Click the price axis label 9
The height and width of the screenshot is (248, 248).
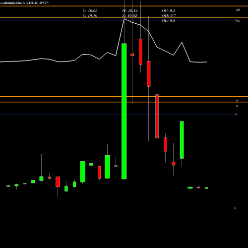[x=235, y=208]
